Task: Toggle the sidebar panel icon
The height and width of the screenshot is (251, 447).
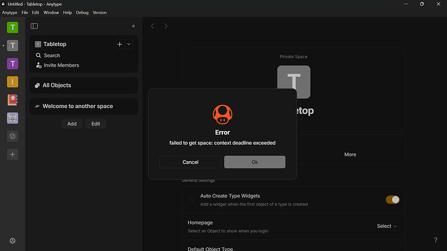Action: click(x=34, y=26)
